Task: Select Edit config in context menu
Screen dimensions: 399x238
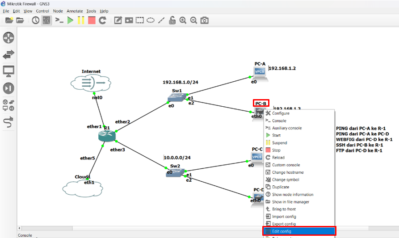Action: [281, 231]
